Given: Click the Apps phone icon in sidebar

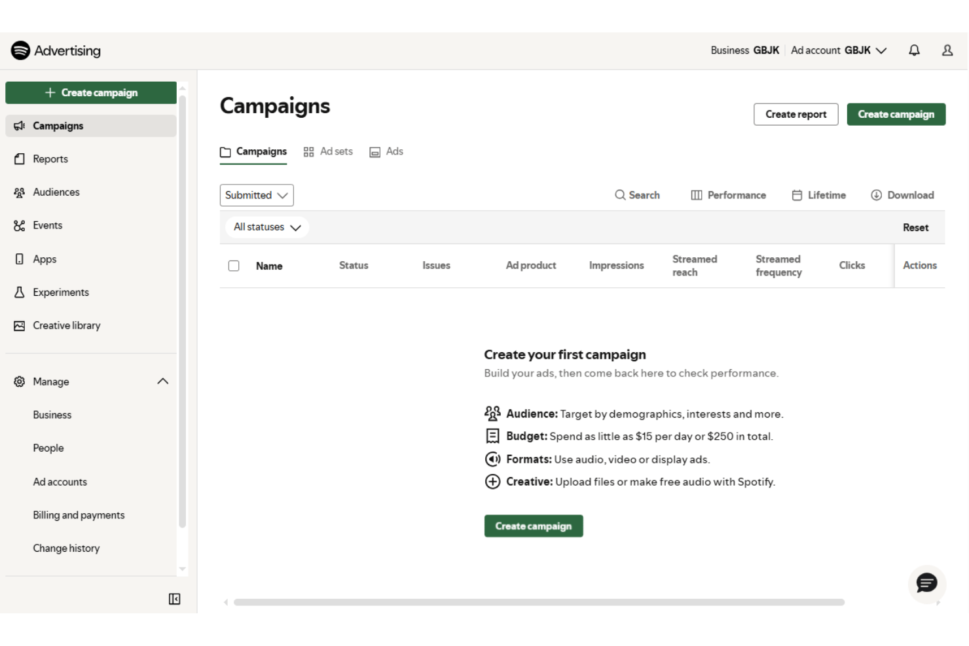Looking at the screenshot, I should pos(20,259).
